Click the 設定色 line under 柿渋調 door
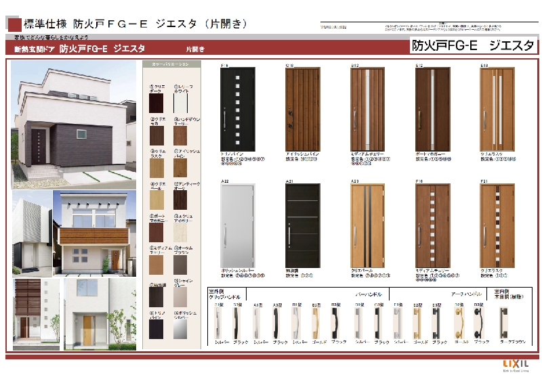This screenshot has height=381, width=542. 299,275
